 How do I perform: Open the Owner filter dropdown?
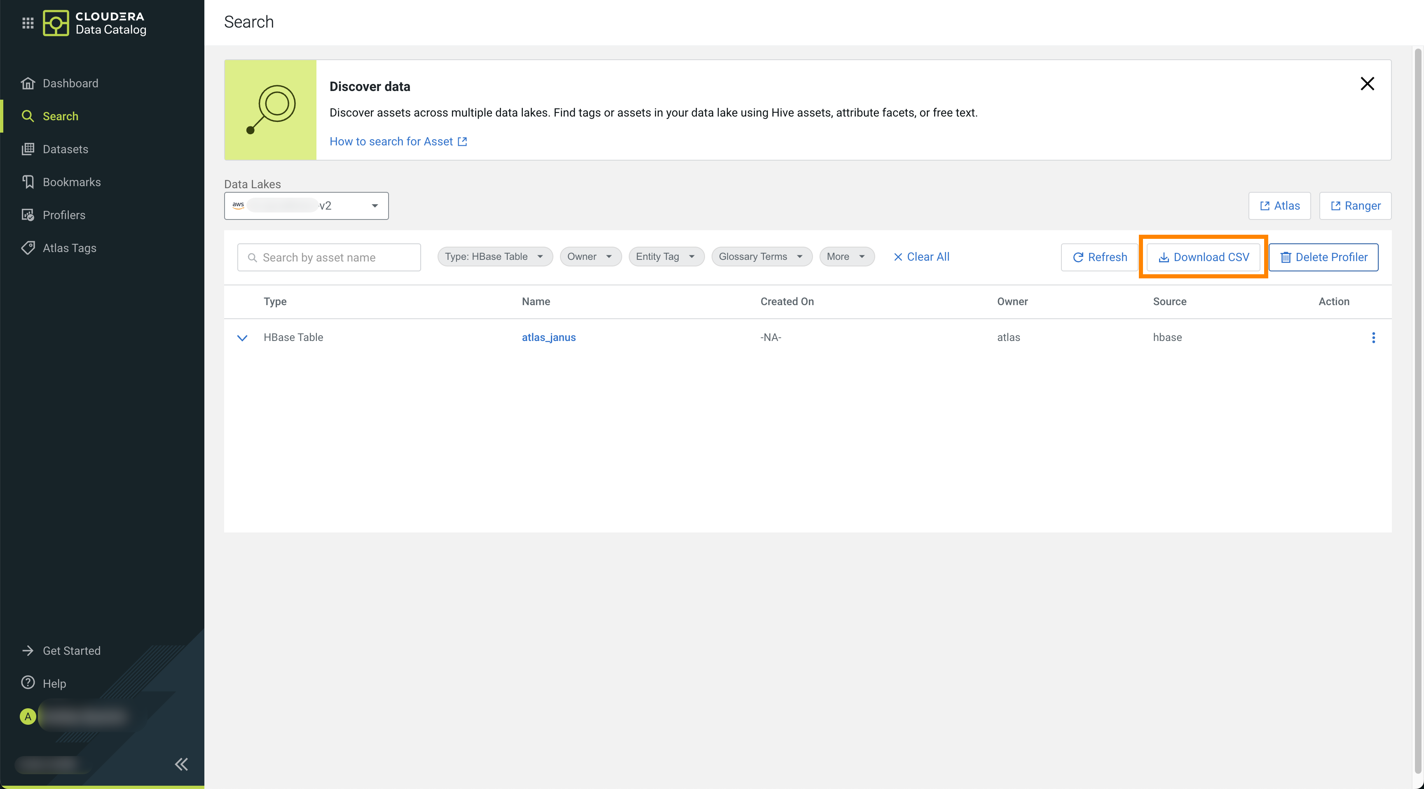(590, 257)
